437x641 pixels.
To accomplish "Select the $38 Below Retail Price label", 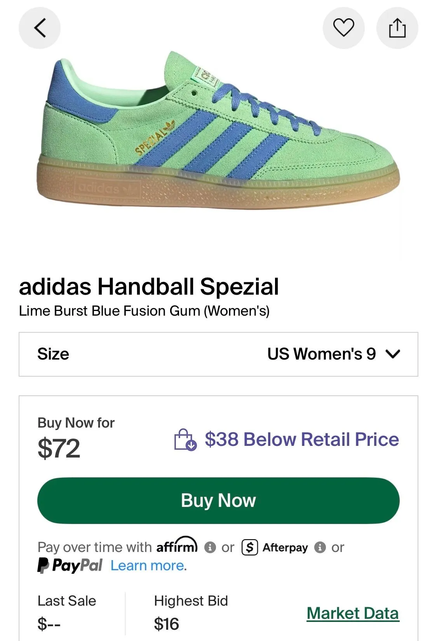I will (x=302, y=440).
